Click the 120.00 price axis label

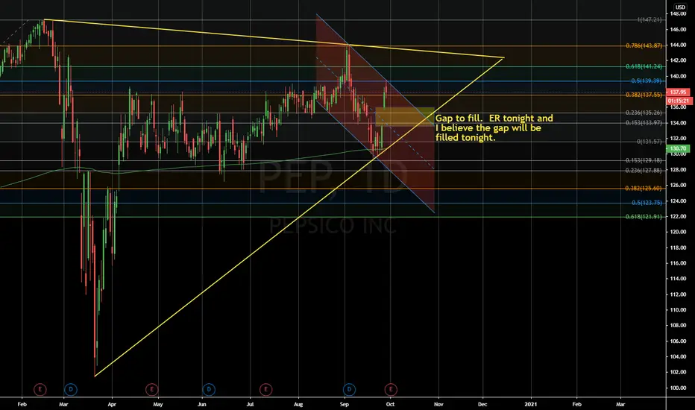click(x=678, y=232)
